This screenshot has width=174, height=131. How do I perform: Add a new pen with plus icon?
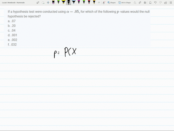[x=99, y=3]
